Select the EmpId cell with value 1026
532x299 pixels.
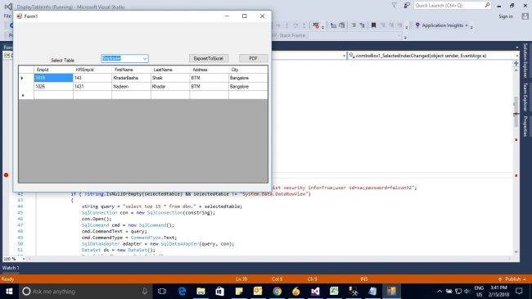53,87
